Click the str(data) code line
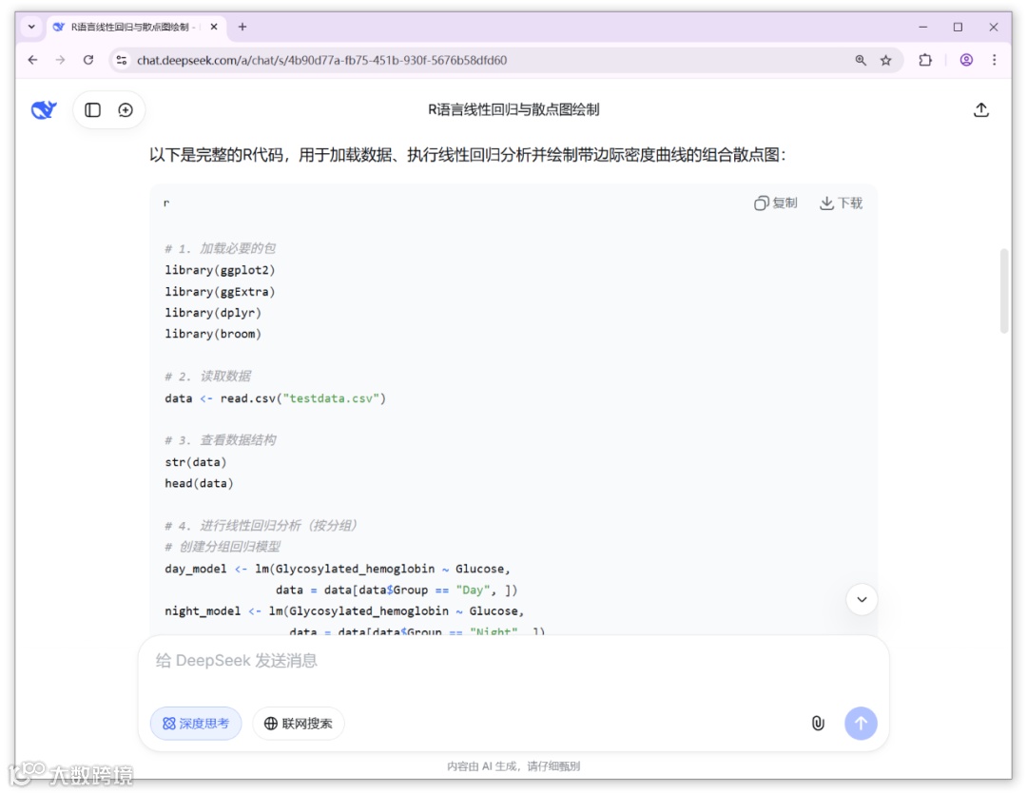1027x794 pixels. 195,462
